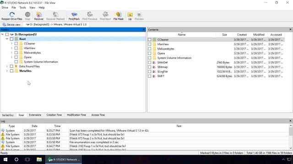The height and width of the screenshot is (164, 293).
Task: Sort folders by Access Time
Action: (98, 115)
